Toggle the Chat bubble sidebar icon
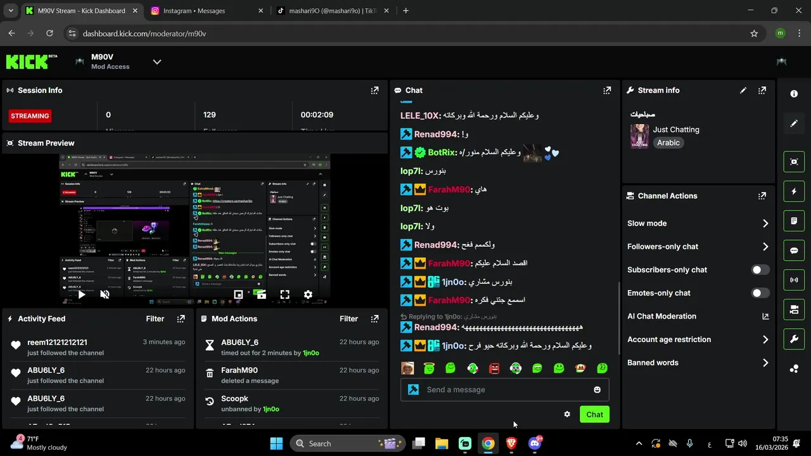The width and height of the screenshot is (811, 456). (x=794, y=250)
